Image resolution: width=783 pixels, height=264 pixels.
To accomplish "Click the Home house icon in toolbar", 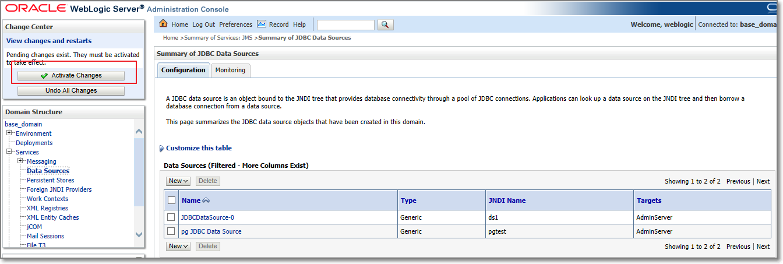I will 163,24.
